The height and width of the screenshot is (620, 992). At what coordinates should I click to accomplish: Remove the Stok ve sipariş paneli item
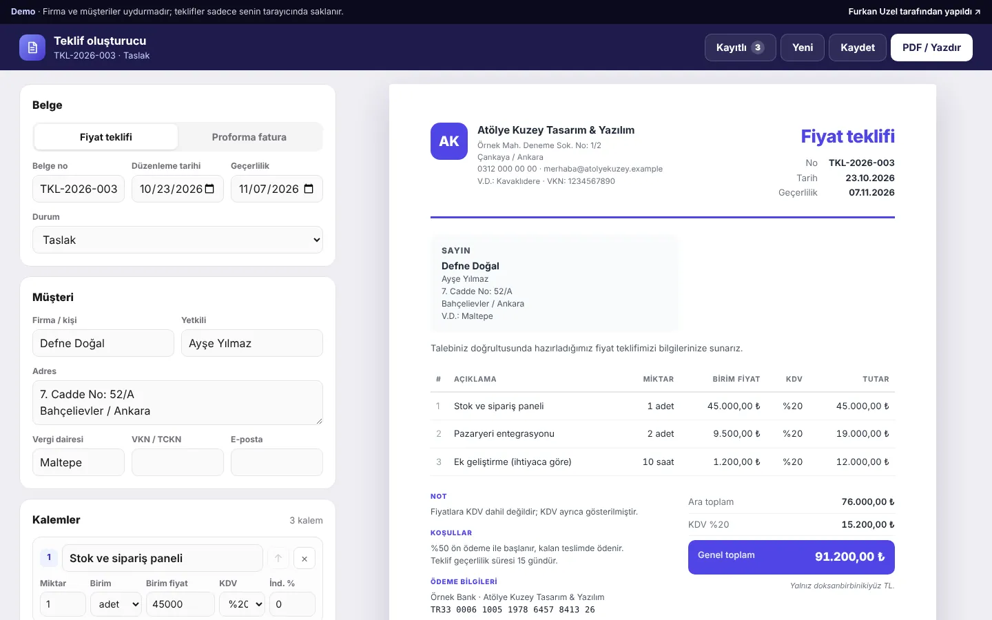click(x=304, y=558)
